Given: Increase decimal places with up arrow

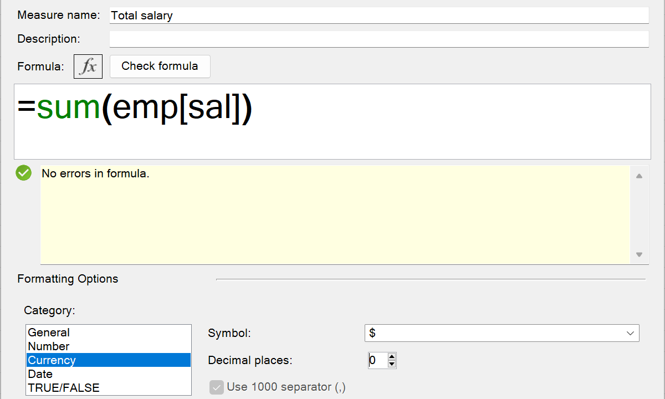Looking at the screenshot, I should [392, 356].
